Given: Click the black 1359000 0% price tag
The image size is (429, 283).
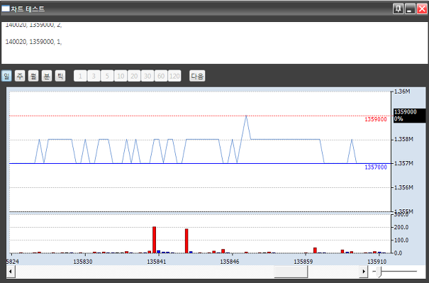Looking at the screenshot, I should [x=410, y=115].
